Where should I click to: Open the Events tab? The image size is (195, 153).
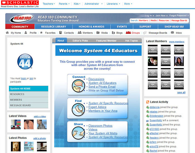click(122, 27)
